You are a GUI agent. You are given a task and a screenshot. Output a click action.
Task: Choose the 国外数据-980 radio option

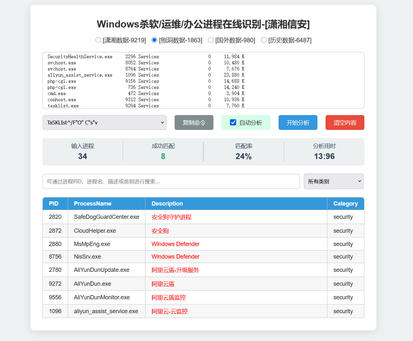tap(211, 40)
